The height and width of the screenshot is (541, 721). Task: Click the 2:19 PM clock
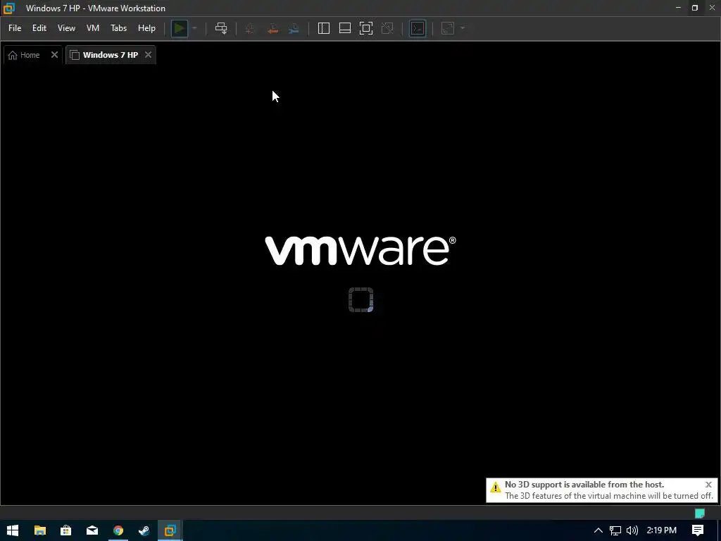tap(661, 530)
